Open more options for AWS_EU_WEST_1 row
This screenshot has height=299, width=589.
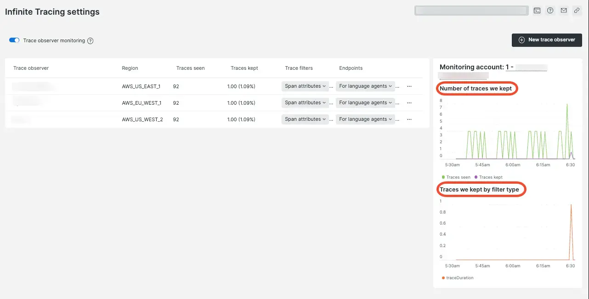click(409, 103)
